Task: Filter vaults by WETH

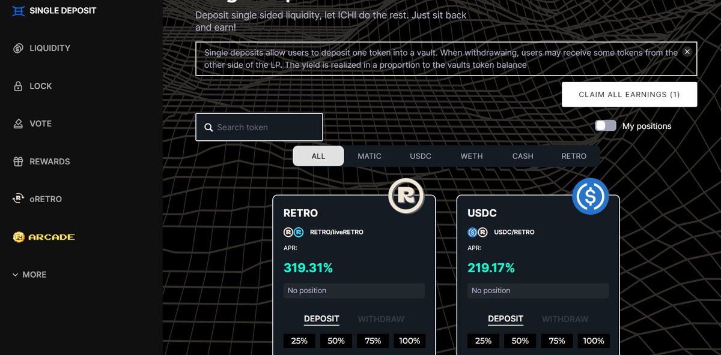Action: 472,156
